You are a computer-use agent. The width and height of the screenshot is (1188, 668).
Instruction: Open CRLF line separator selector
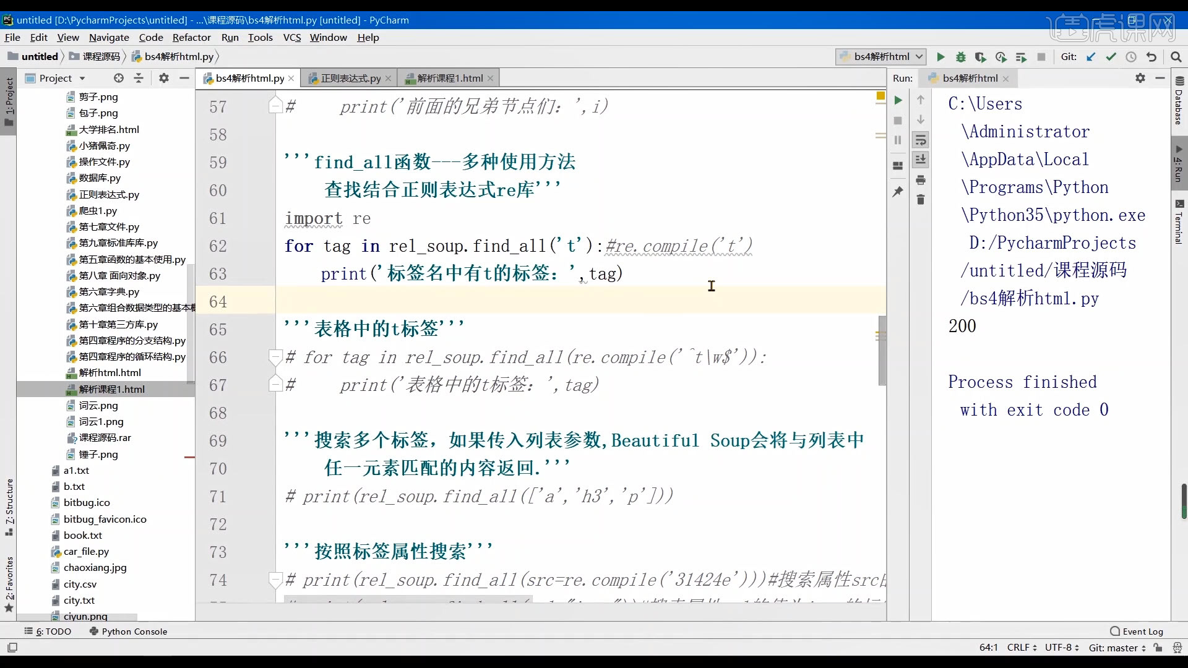click(1022, 648)
